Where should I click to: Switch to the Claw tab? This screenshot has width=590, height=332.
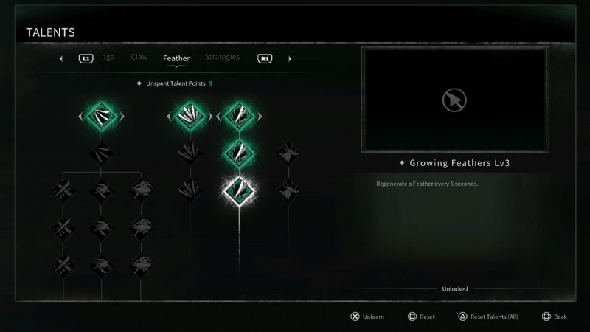(x=139, y=57)
